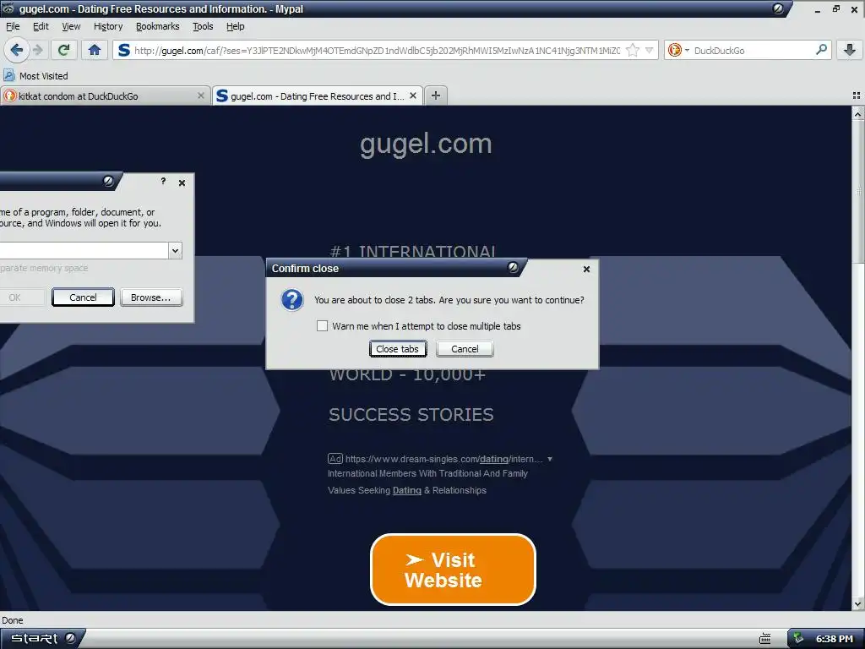Screen dimensions: 865x649
Task: Click in the URL address field
Action: point(377,50)
